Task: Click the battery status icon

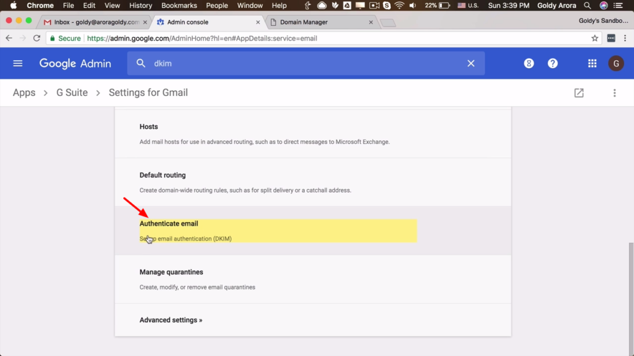Action: tap(444, 6)
